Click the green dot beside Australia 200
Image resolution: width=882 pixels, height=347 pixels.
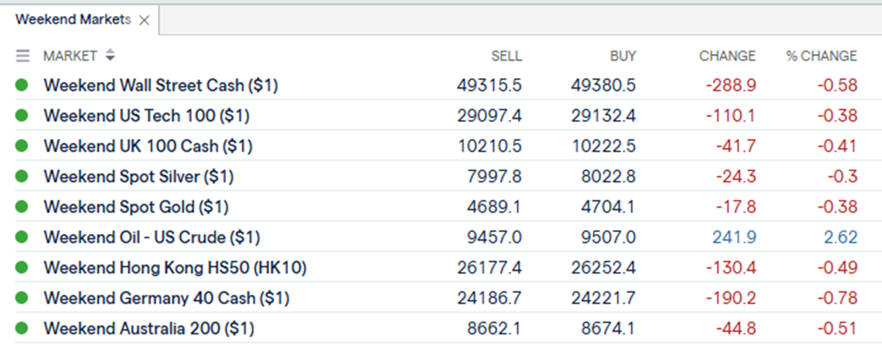click(x=21, y=328)
